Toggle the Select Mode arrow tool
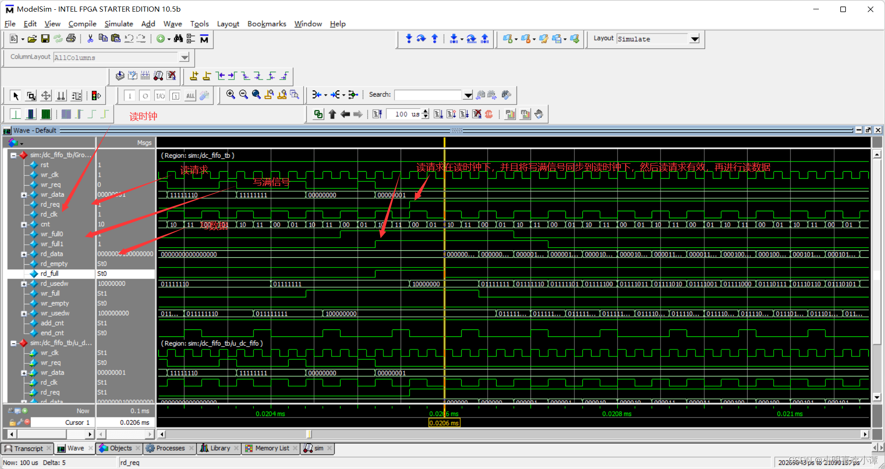This screenshot has width=885, height=469. 15,95
